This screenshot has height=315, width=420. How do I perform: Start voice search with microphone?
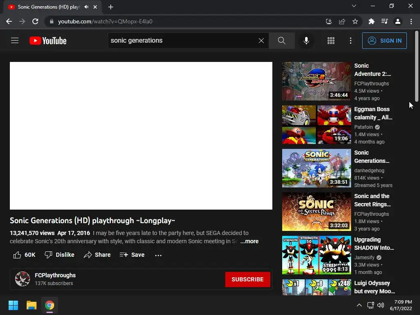tap(306, 41)
